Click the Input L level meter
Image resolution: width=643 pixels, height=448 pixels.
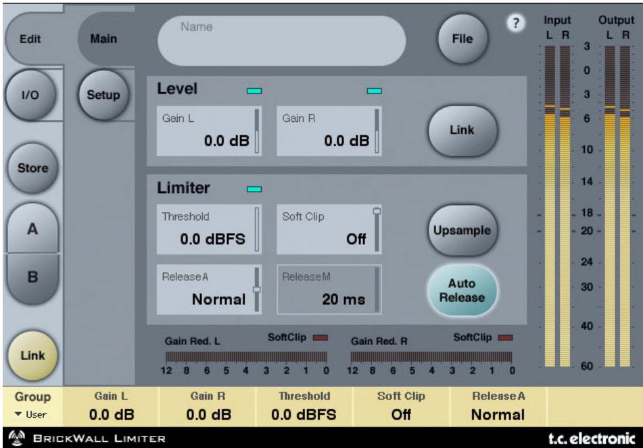(x=550, y=206)
